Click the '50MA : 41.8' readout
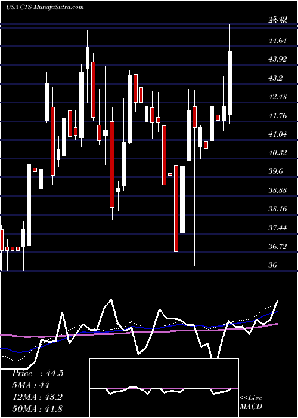 pos(37,408)
